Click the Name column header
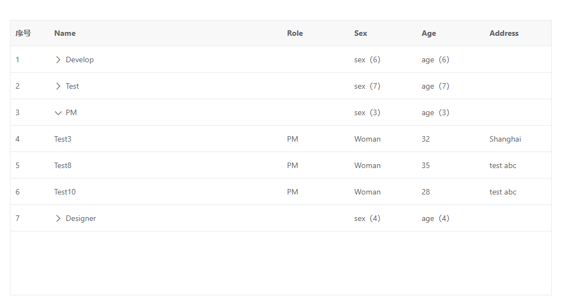 [65, 33]
